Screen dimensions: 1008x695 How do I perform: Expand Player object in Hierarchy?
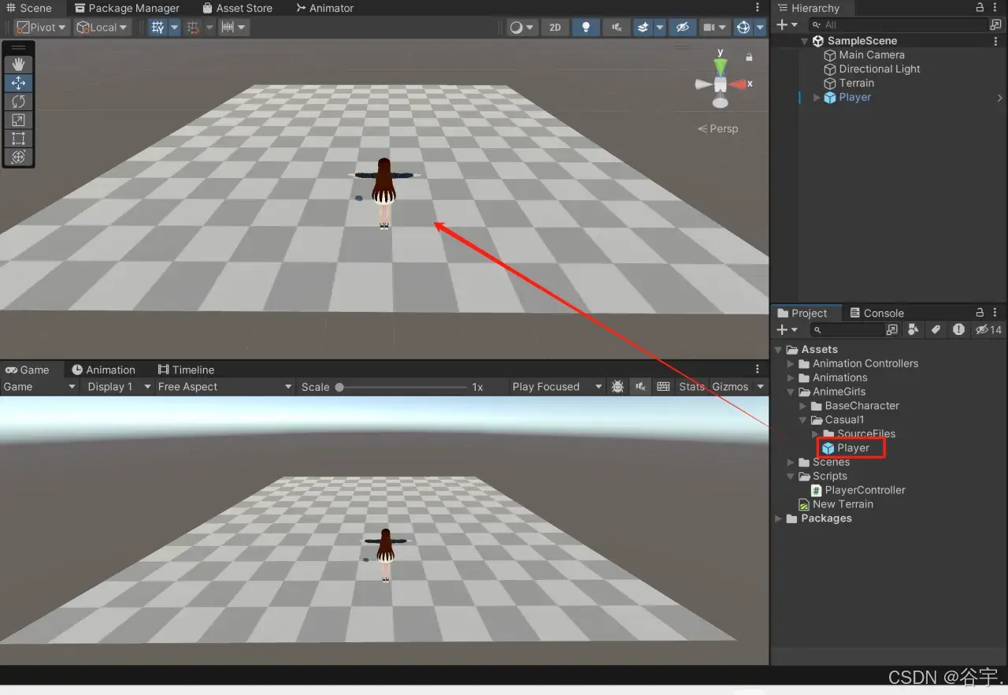[816, 98]
